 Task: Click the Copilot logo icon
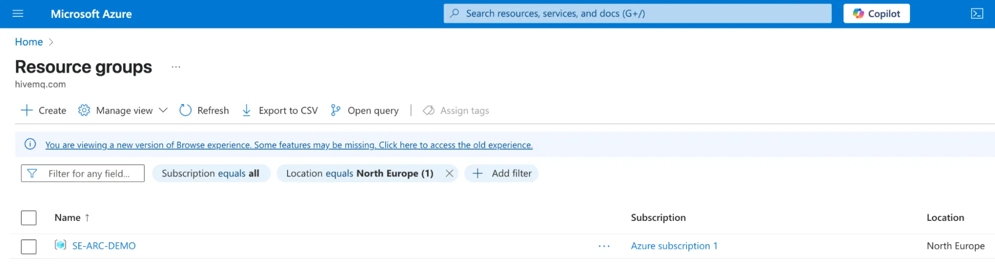coord(858,13)
